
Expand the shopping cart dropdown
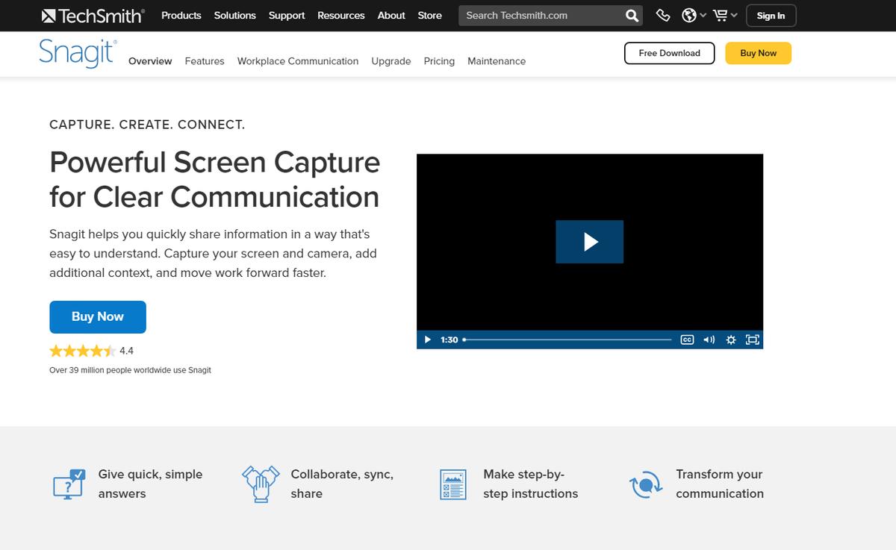tap(726, 16)
